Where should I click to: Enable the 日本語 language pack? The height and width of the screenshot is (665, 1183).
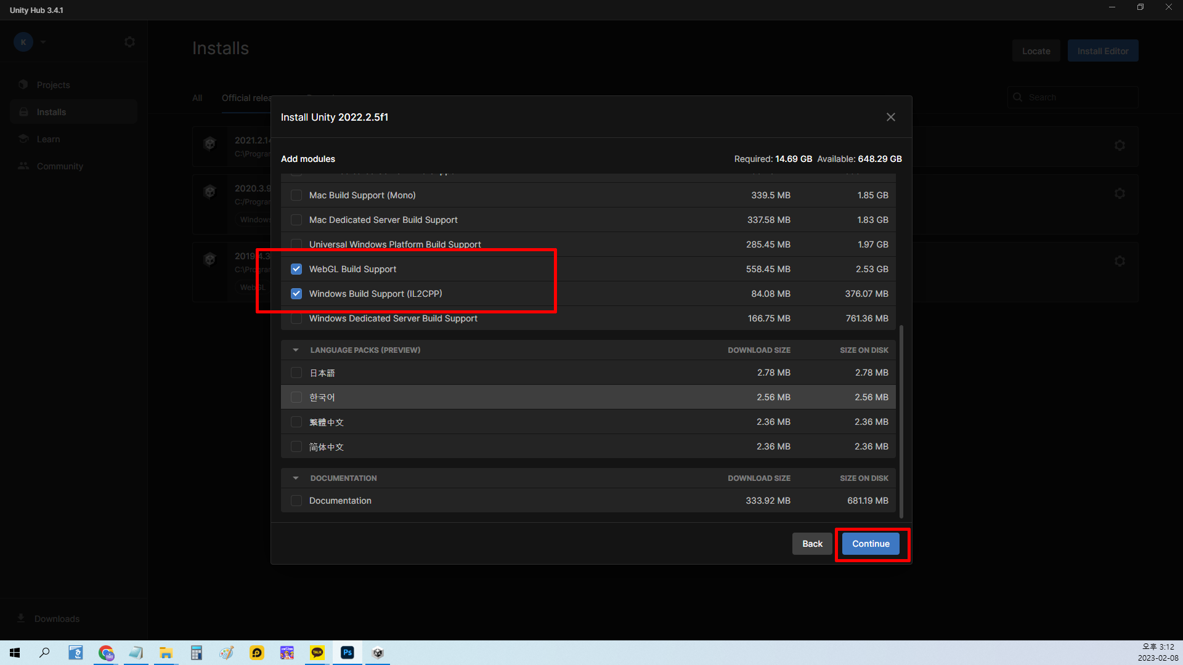click(x=296, y=373)
